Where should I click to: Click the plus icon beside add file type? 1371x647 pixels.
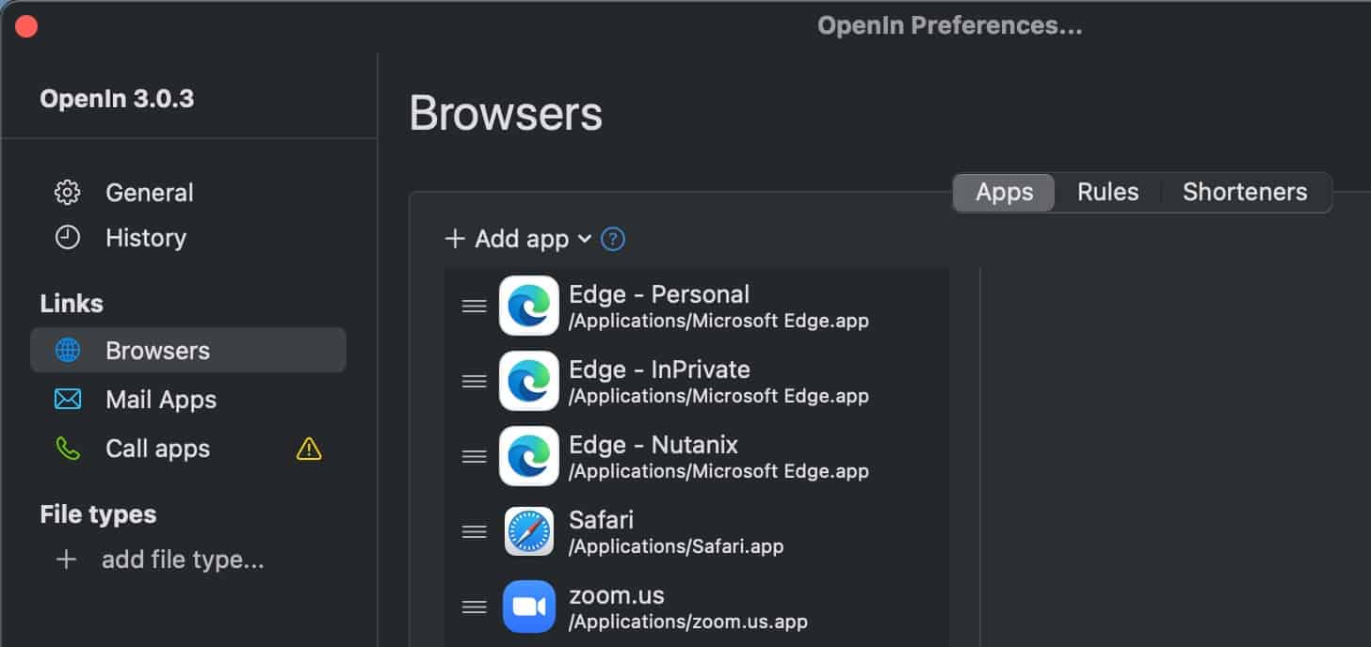[x=66, y=560]
